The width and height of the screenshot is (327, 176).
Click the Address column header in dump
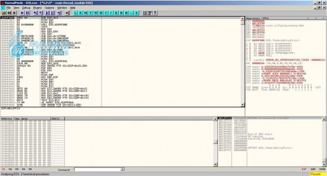point(7,119)
